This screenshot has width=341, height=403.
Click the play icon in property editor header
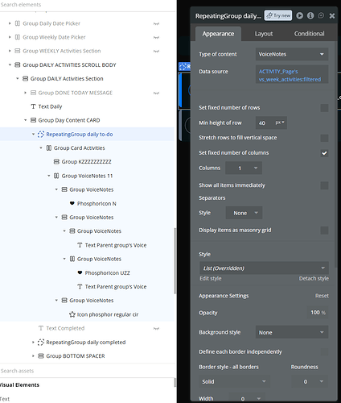click(300, 15)
